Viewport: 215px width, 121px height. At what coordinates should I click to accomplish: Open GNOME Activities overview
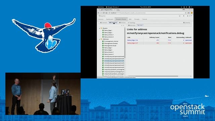point(101,7)
